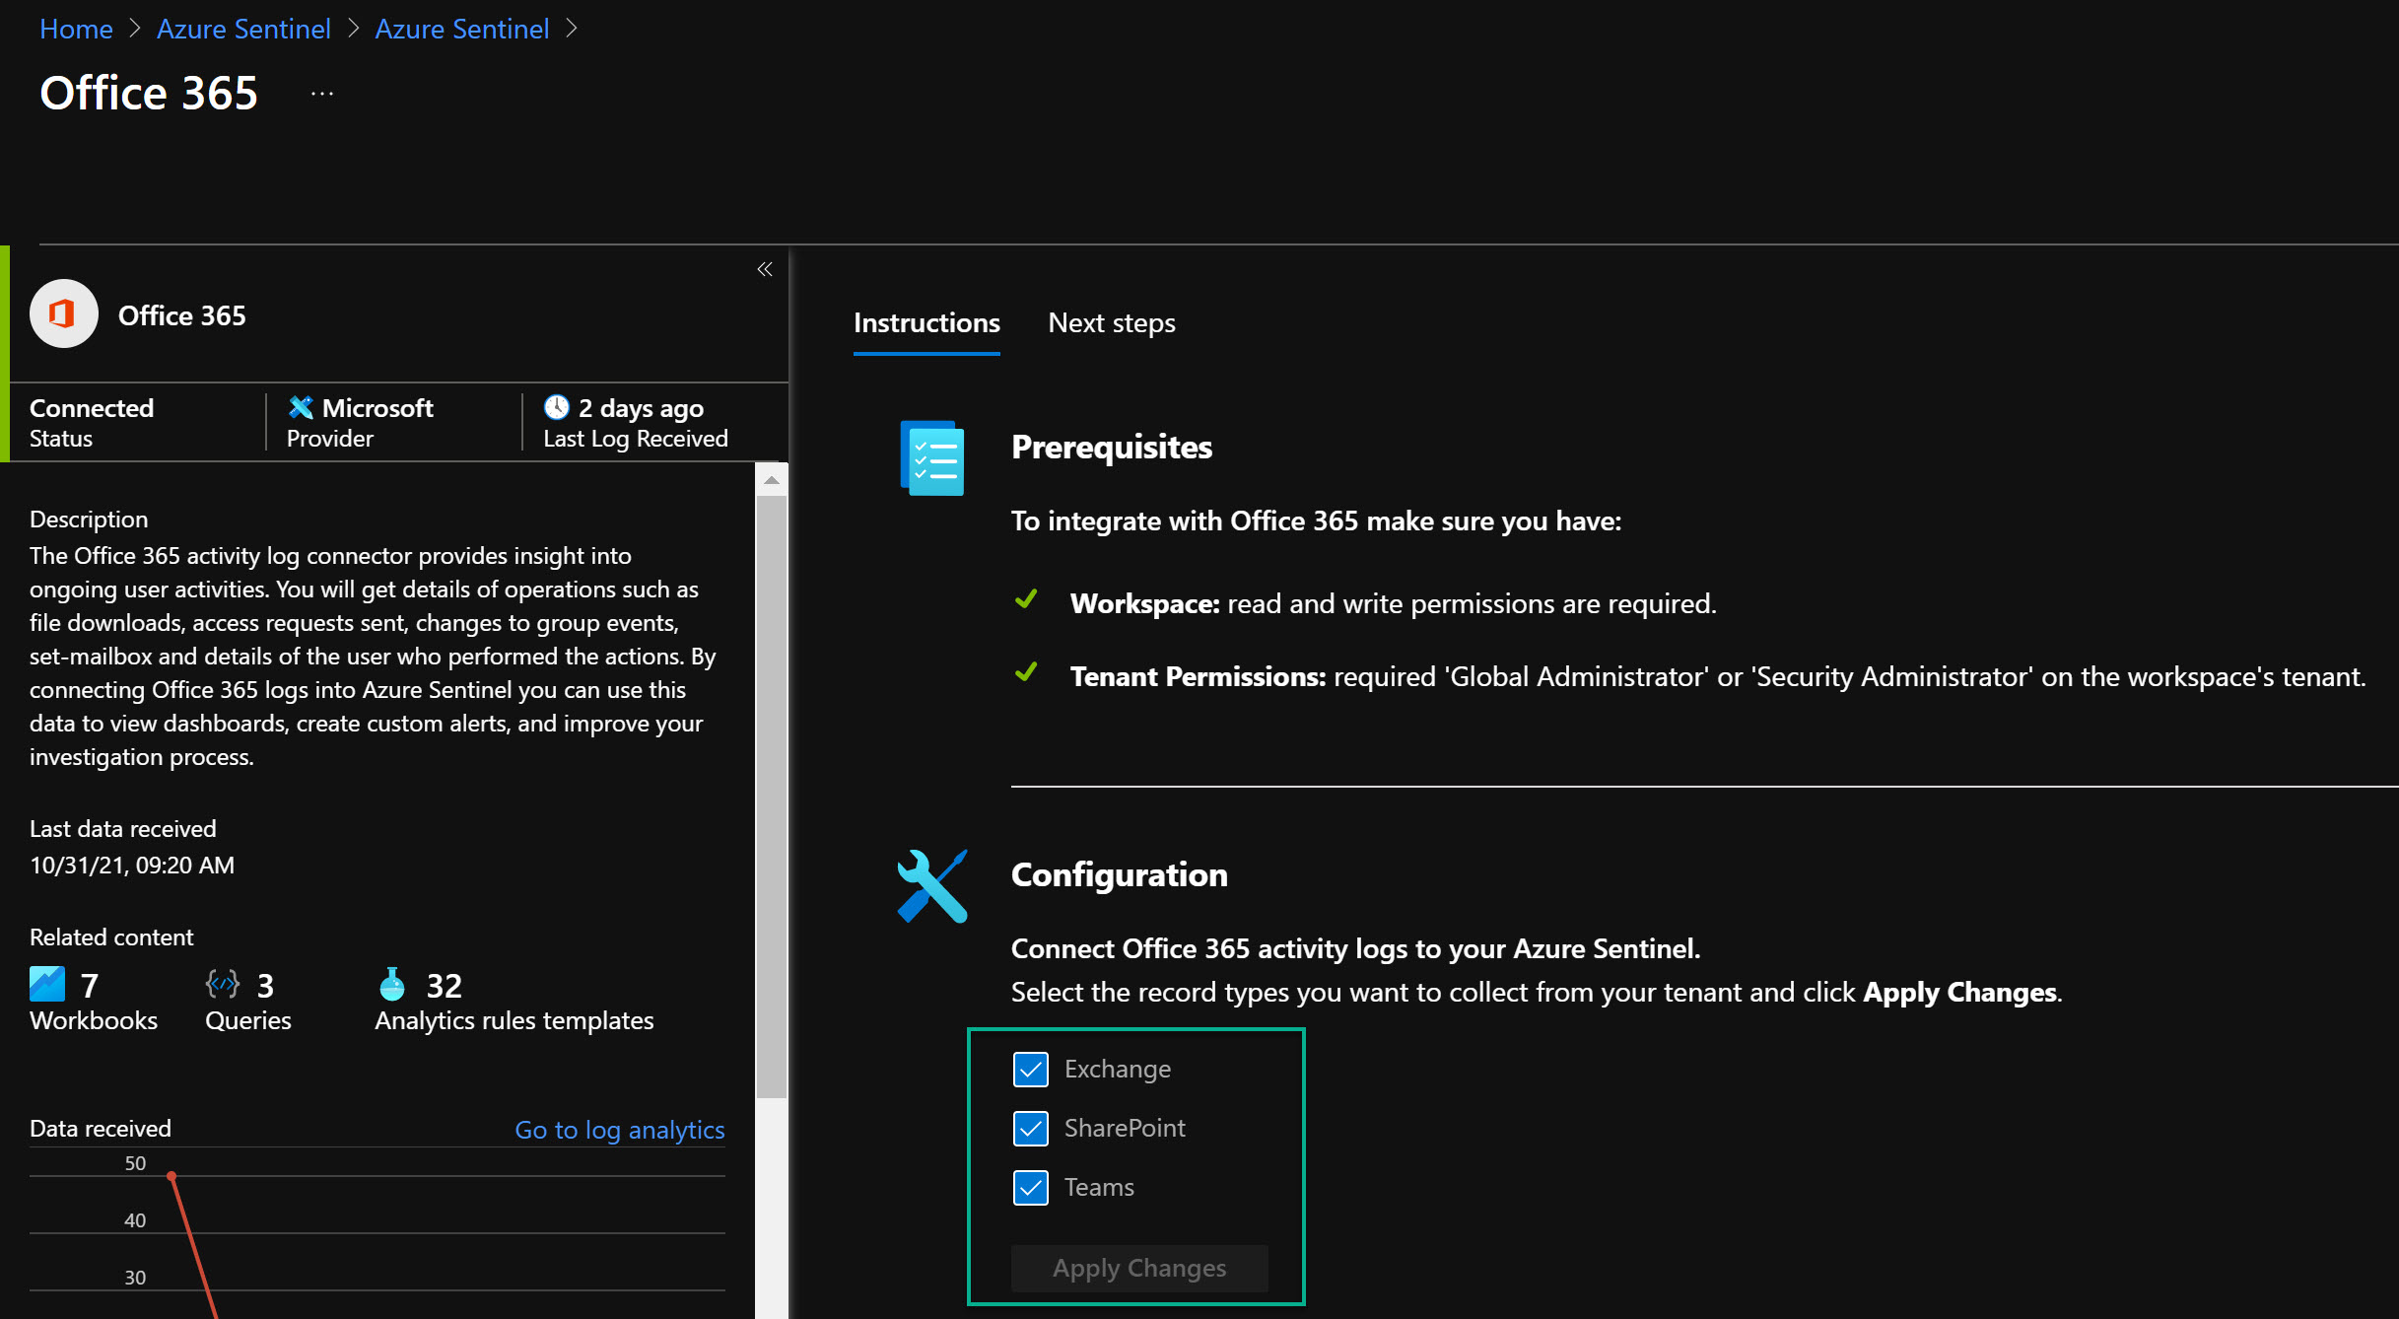Click the Configuration wrench and screwdriver icon
Screen dimensions: 2399x1319
pos(931,885)
